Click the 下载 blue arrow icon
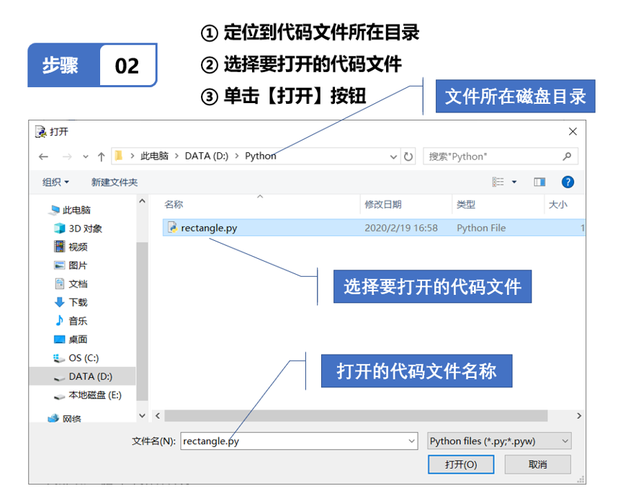The width and height of the screenshot is (623, 499). [x=59, y=302]
